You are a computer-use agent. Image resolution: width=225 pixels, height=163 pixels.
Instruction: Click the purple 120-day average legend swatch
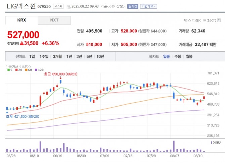pos(36,70)
